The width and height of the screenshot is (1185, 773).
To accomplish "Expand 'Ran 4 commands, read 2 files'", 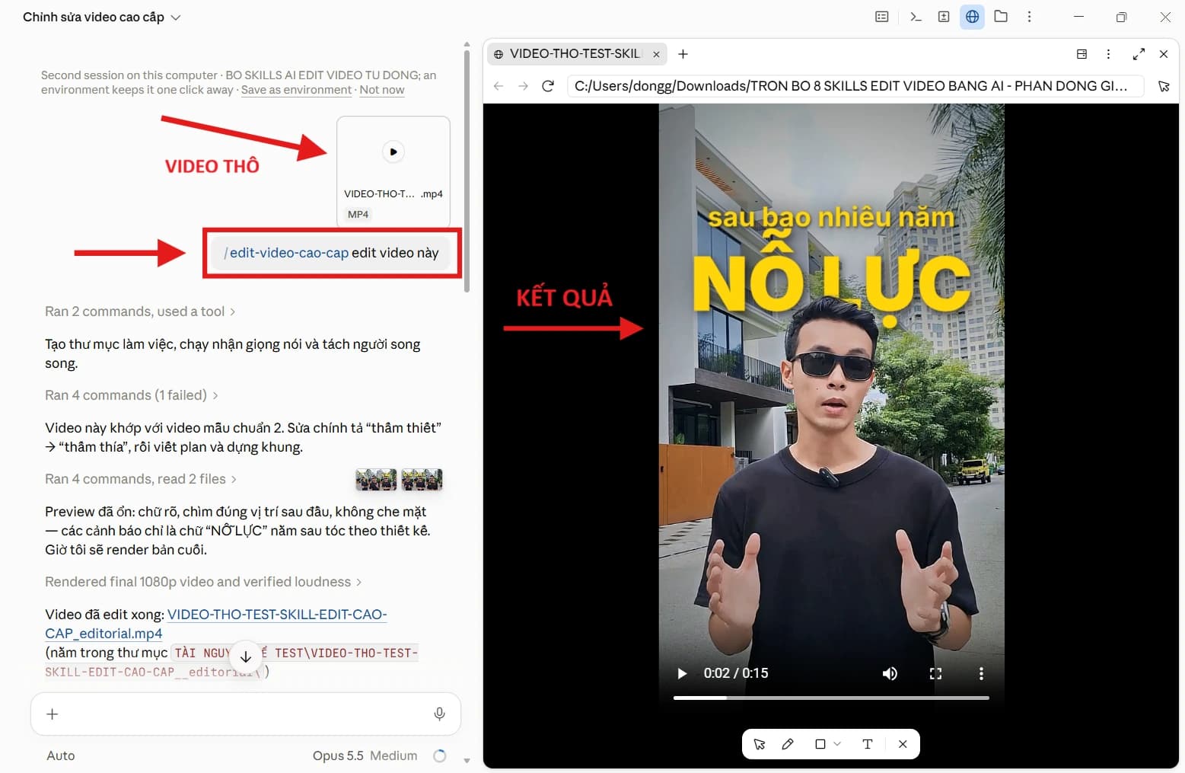I will coord(141,479).
